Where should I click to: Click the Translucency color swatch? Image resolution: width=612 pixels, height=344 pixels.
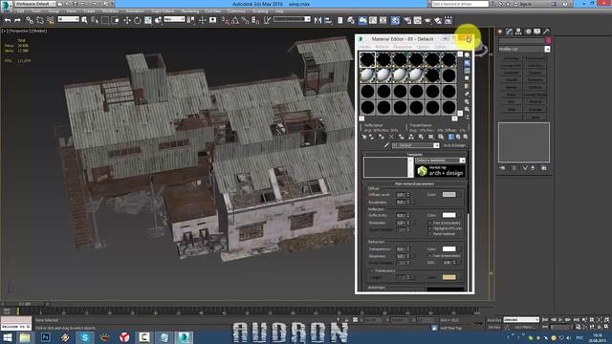point(448,277)
